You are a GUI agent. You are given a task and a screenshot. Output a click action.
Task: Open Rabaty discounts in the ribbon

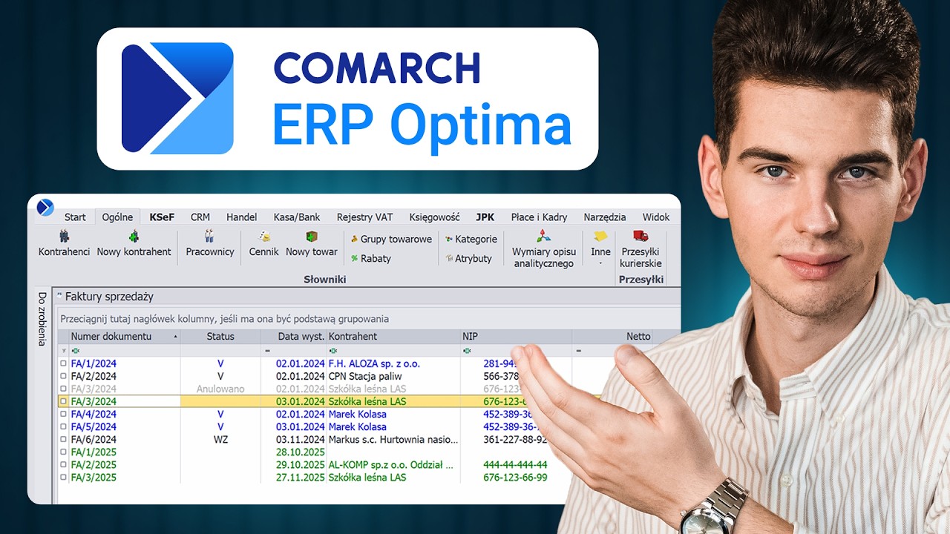click(x=370, y=259)
